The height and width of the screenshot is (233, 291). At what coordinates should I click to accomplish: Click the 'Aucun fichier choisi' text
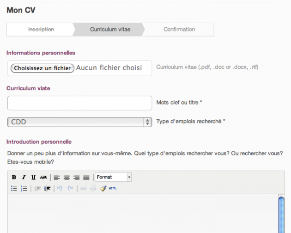[109, 68]
